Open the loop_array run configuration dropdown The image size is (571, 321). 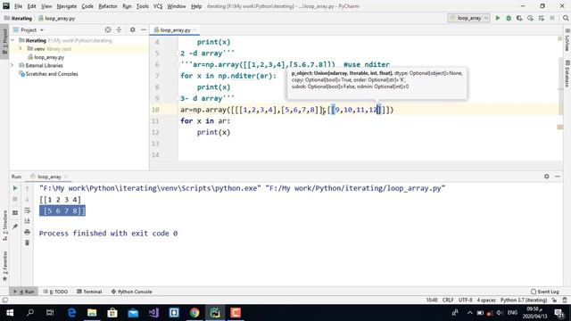coord(469,18)
